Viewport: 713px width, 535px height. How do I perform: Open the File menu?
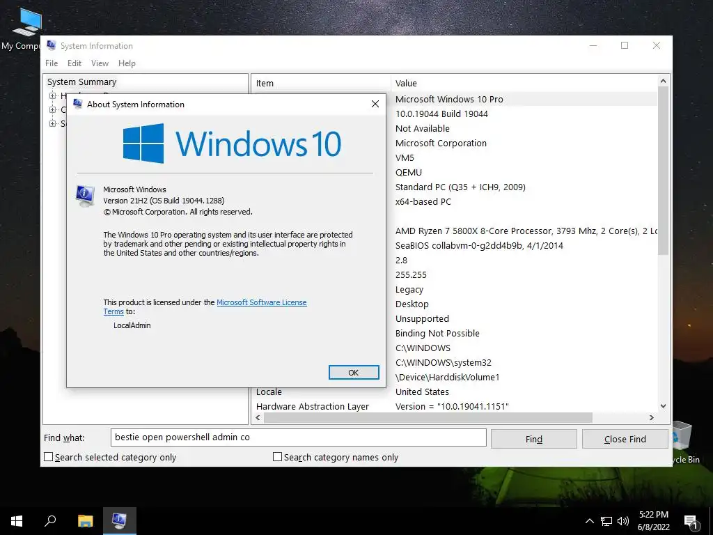(x=52, y=63)
